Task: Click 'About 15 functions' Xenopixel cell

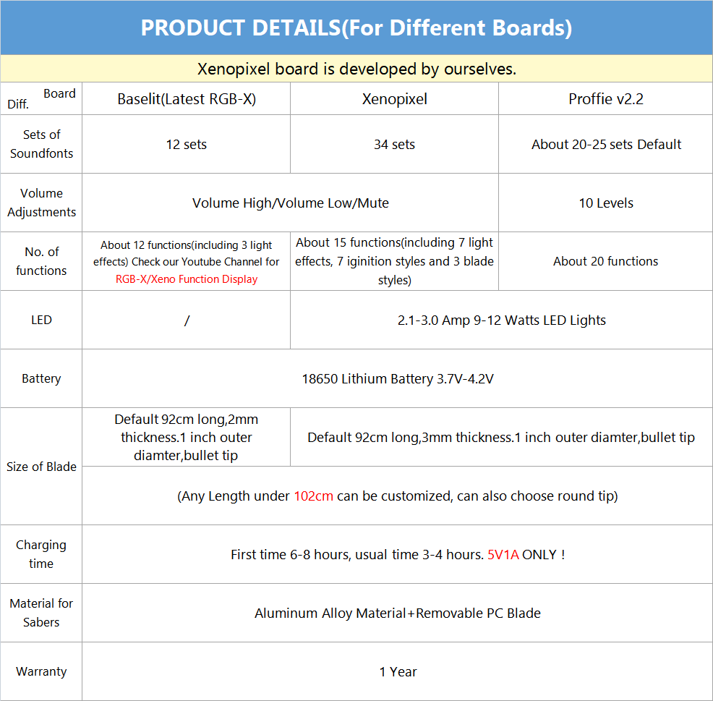Action: click(x=394, y=261)
